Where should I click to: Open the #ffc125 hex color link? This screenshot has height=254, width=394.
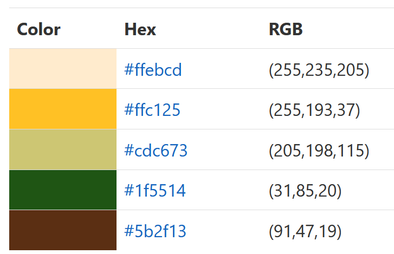click(x=152, y=110)
